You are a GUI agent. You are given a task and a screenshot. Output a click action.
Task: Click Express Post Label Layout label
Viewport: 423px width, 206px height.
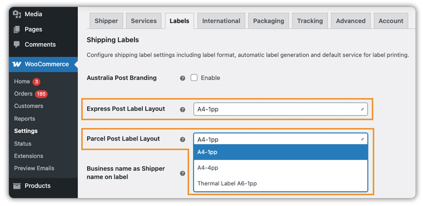(126, 109)
